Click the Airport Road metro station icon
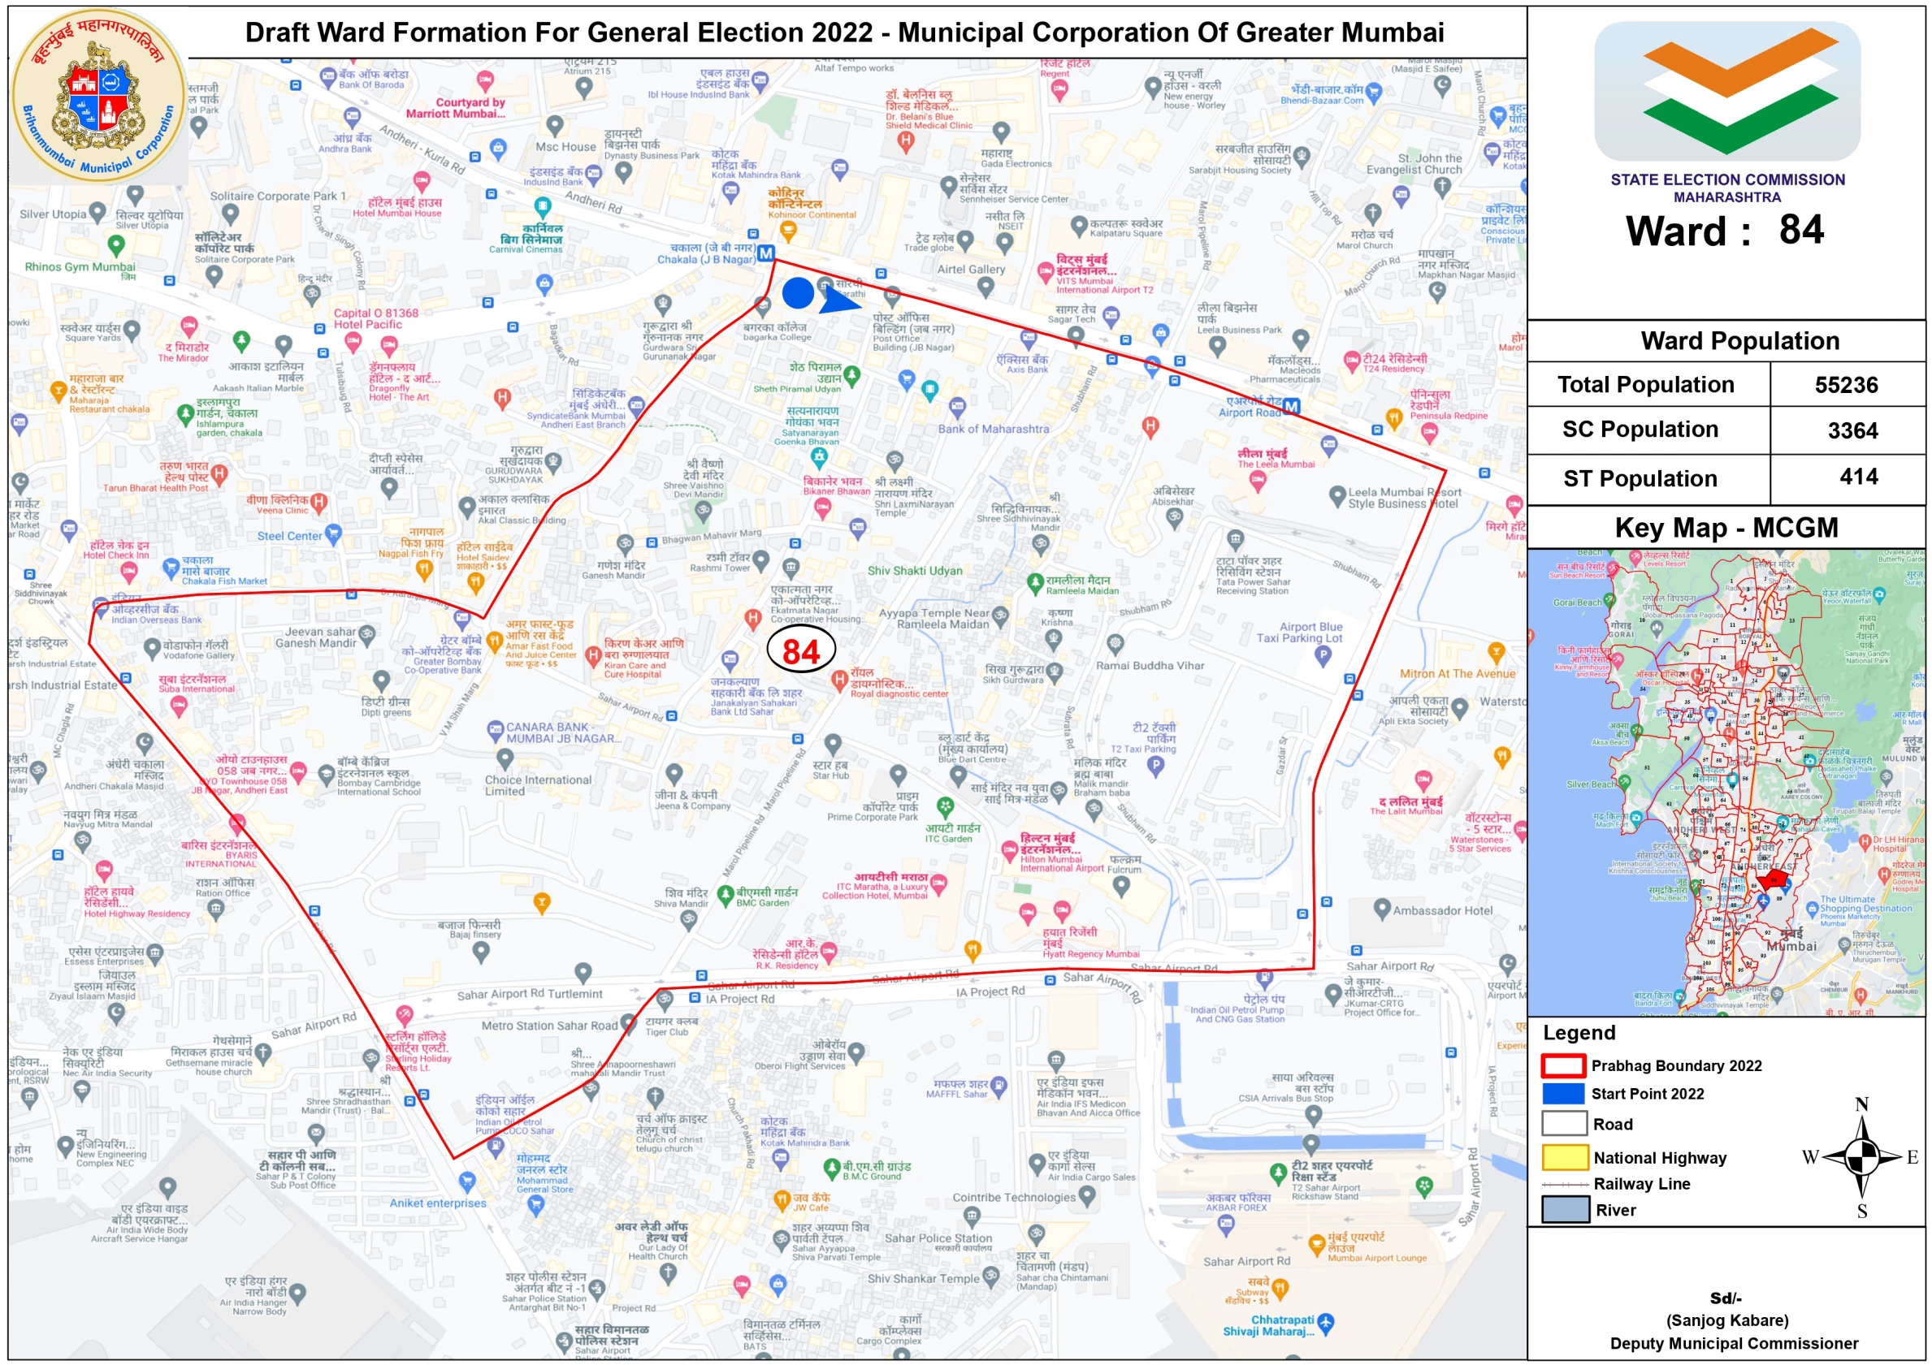1932x1365 pixels. coord(1291,407)
